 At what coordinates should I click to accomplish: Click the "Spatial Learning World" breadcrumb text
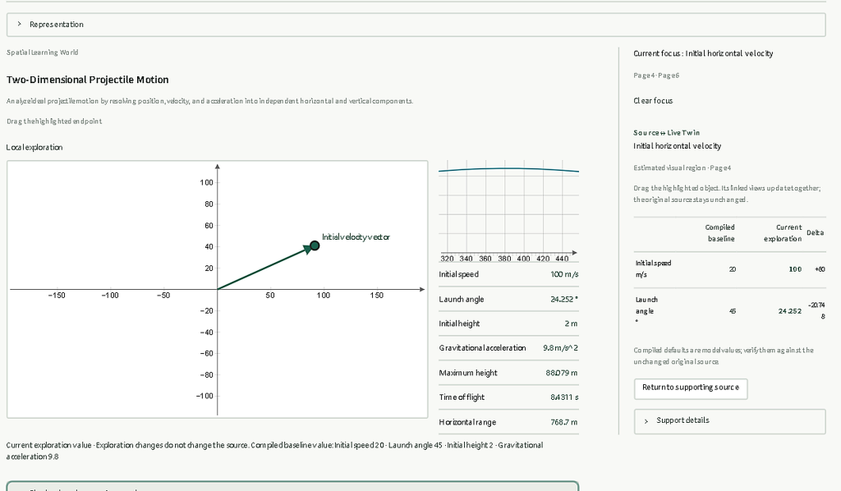click(x=43, y=53)
